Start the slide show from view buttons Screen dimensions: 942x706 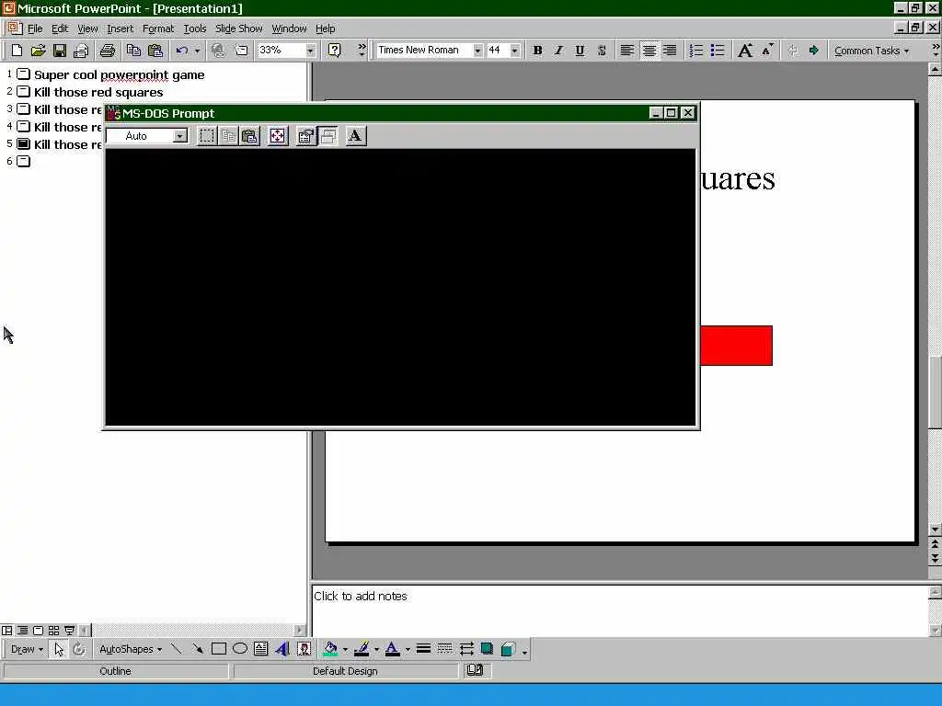click(x=69, y=631)
